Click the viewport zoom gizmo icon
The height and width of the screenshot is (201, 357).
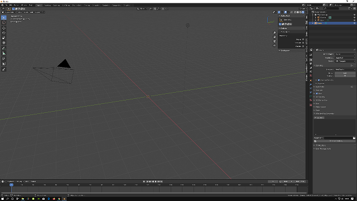pyautogui.click(x=274, y=33)
